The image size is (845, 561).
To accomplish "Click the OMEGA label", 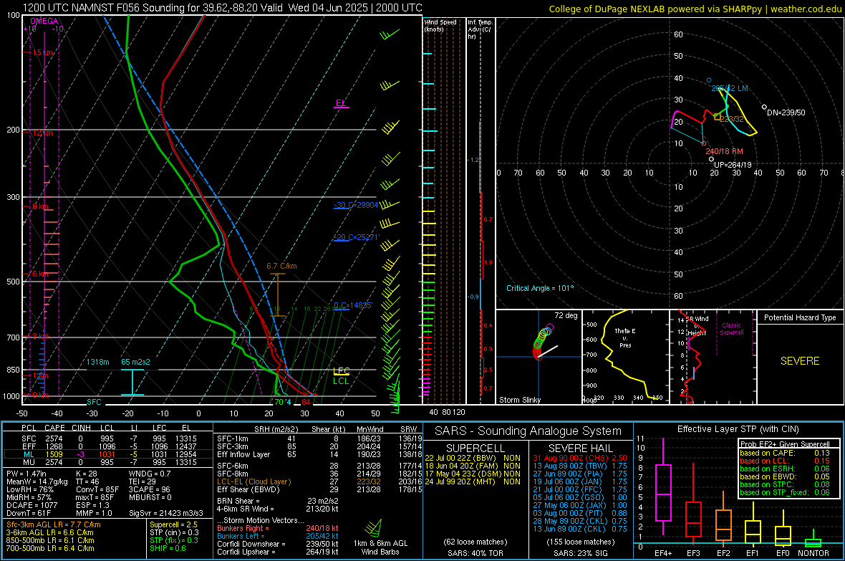I will pos(44,21).
